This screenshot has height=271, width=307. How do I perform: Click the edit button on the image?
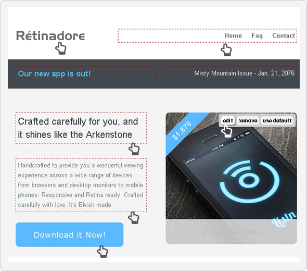click(x=228, y=120)
